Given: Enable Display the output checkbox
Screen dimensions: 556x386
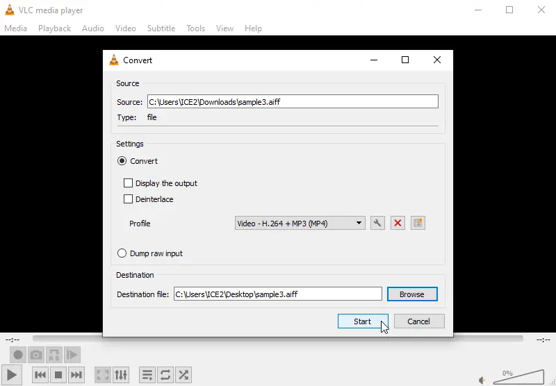Looking at the screenshot, I should [128, 183].
